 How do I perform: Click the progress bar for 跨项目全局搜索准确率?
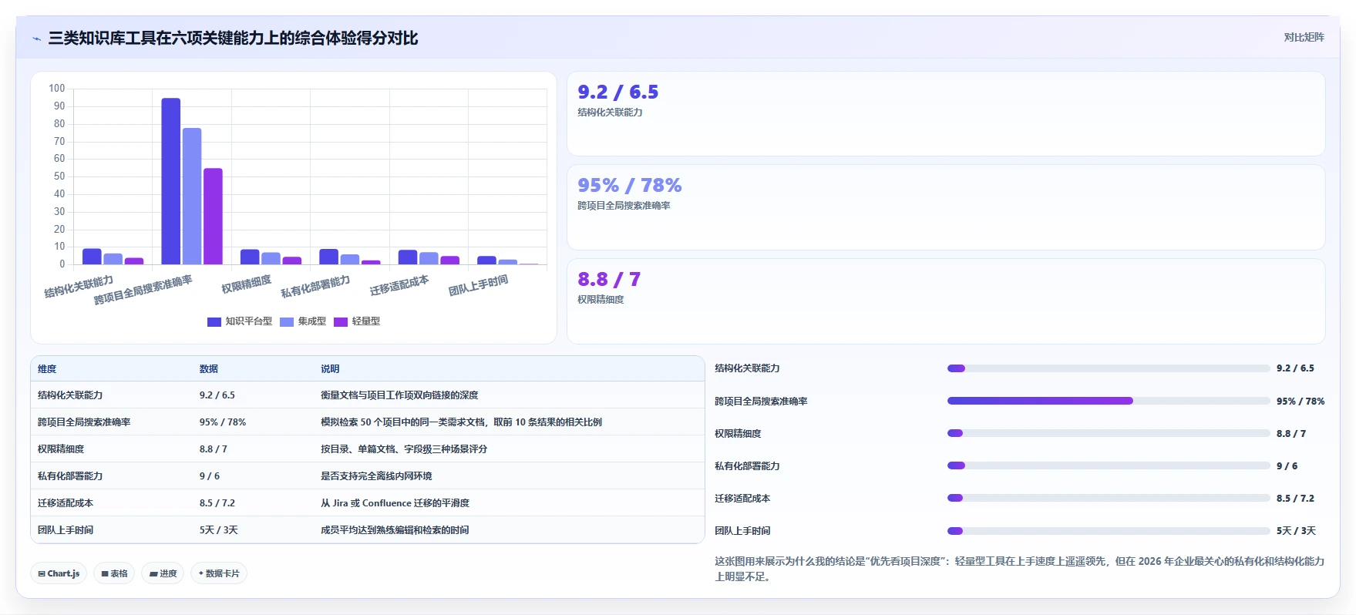(1109, 401)
